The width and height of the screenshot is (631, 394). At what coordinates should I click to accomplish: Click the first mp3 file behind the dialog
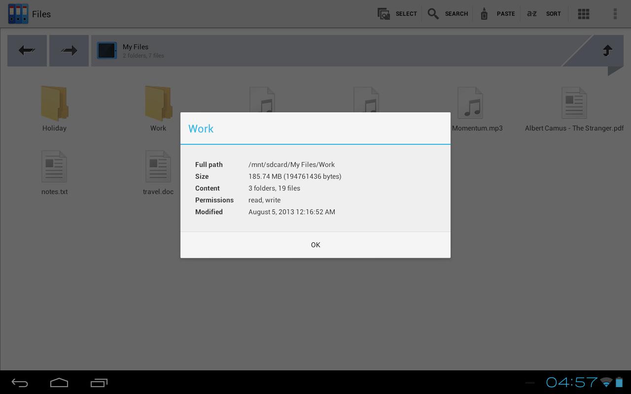pos(262,99)
